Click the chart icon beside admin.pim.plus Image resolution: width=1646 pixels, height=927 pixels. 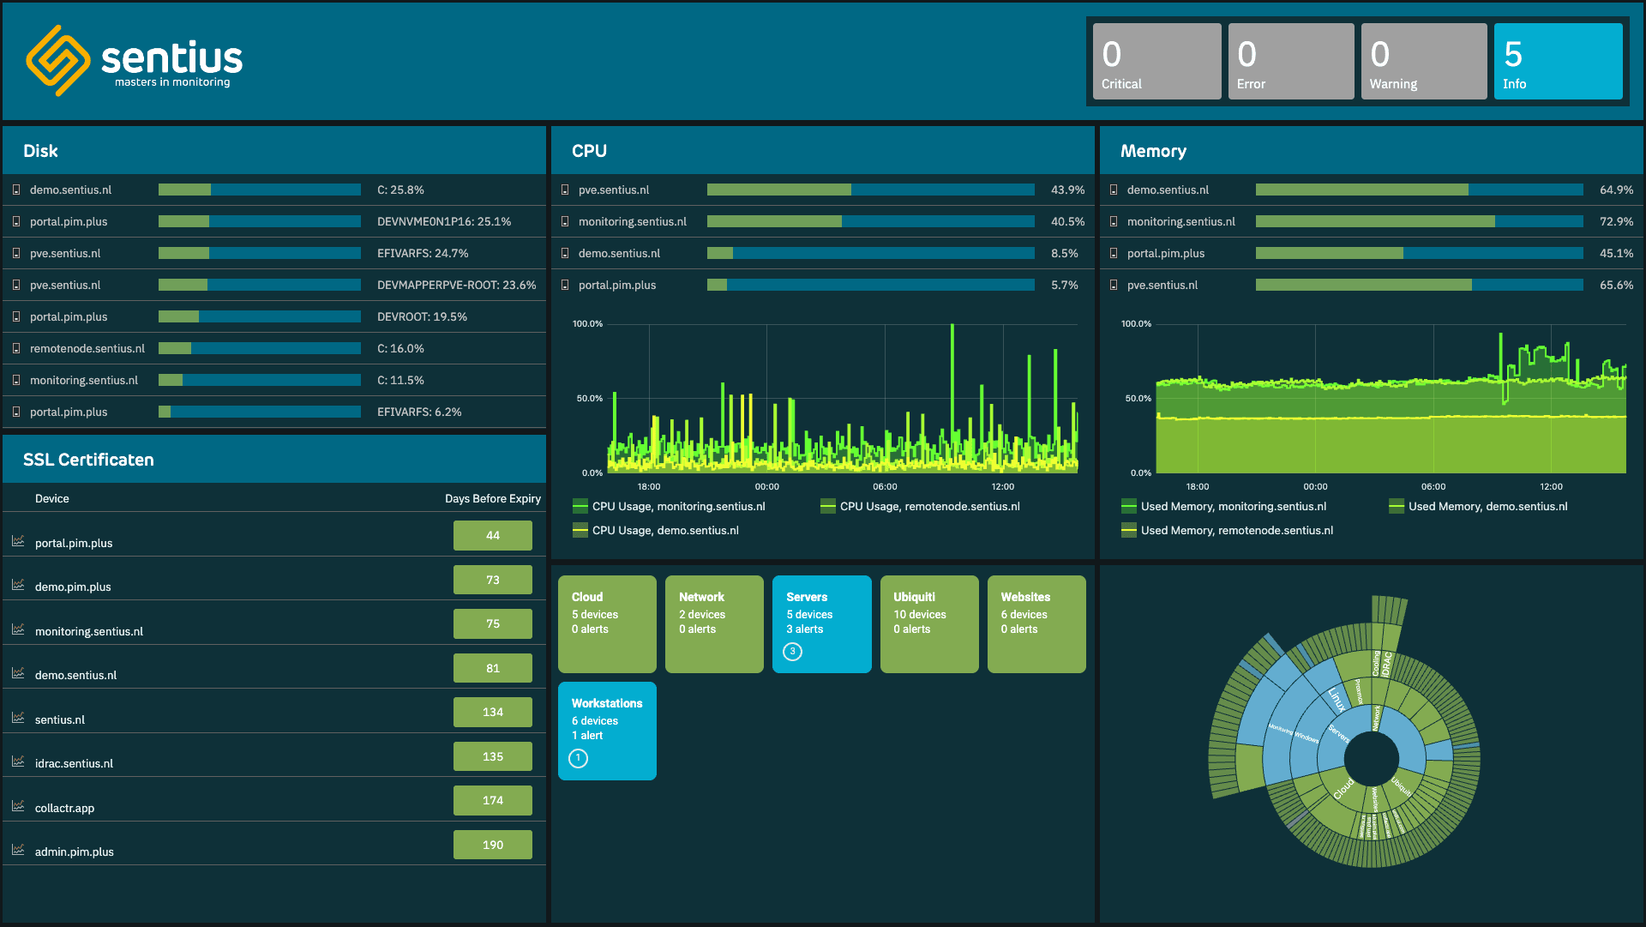tap(17, 851)
